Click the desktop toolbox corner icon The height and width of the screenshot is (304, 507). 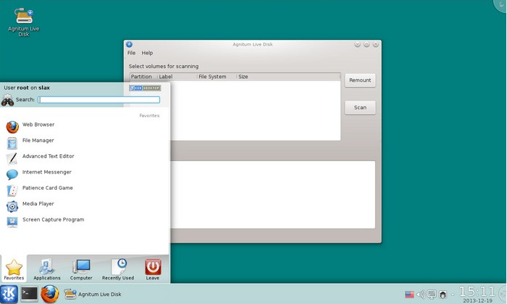[500, 5]
